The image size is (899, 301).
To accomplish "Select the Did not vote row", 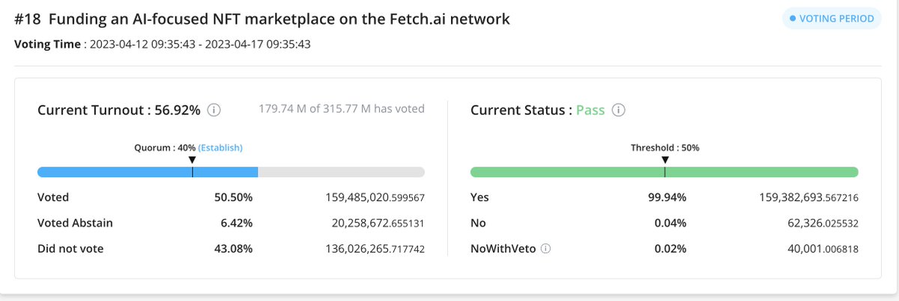I will pos(231,249).
